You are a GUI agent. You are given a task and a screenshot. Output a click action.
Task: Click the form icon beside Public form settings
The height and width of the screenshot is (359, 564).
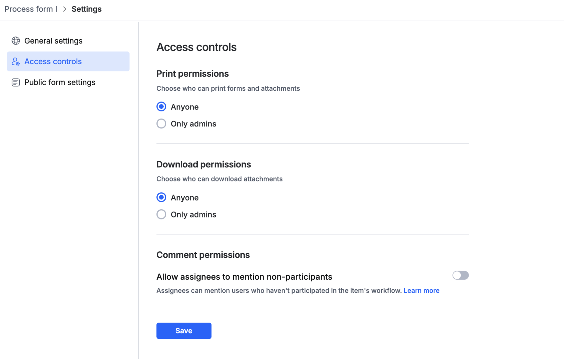point(16,82)
